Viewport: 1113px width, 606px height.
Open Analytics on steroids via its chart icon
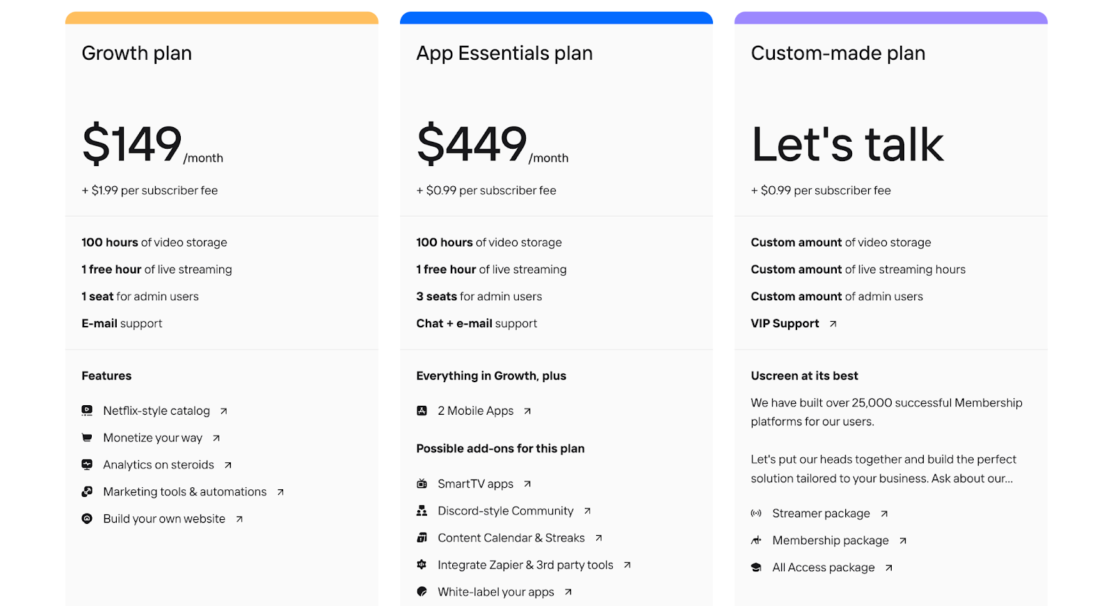click(87, 464)
